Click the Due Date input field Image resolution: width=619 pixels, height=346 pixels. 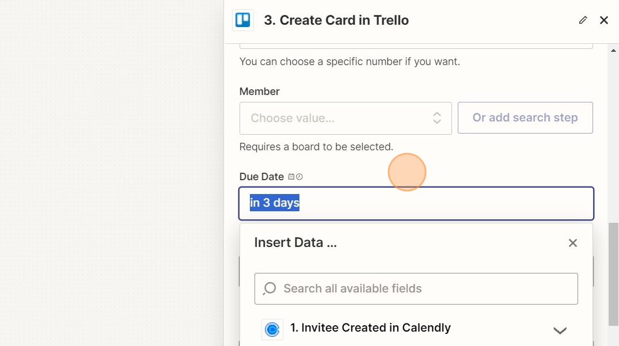point(416,203)
